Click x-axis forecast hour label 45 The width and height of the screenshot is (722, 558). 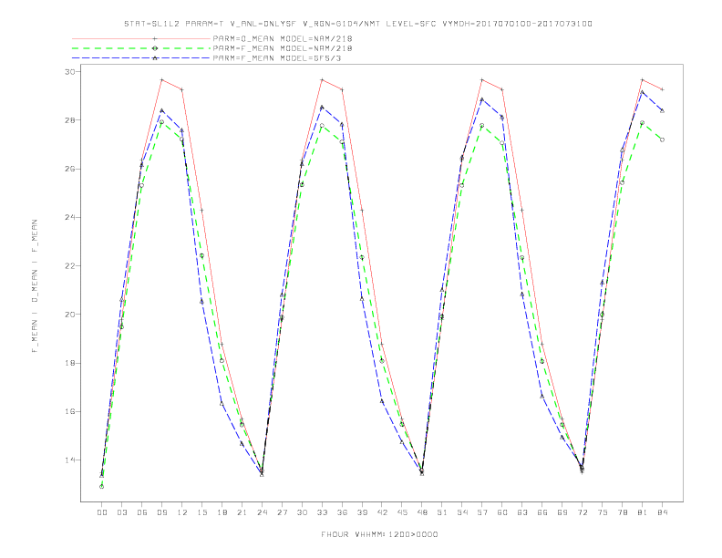point(402,512)
